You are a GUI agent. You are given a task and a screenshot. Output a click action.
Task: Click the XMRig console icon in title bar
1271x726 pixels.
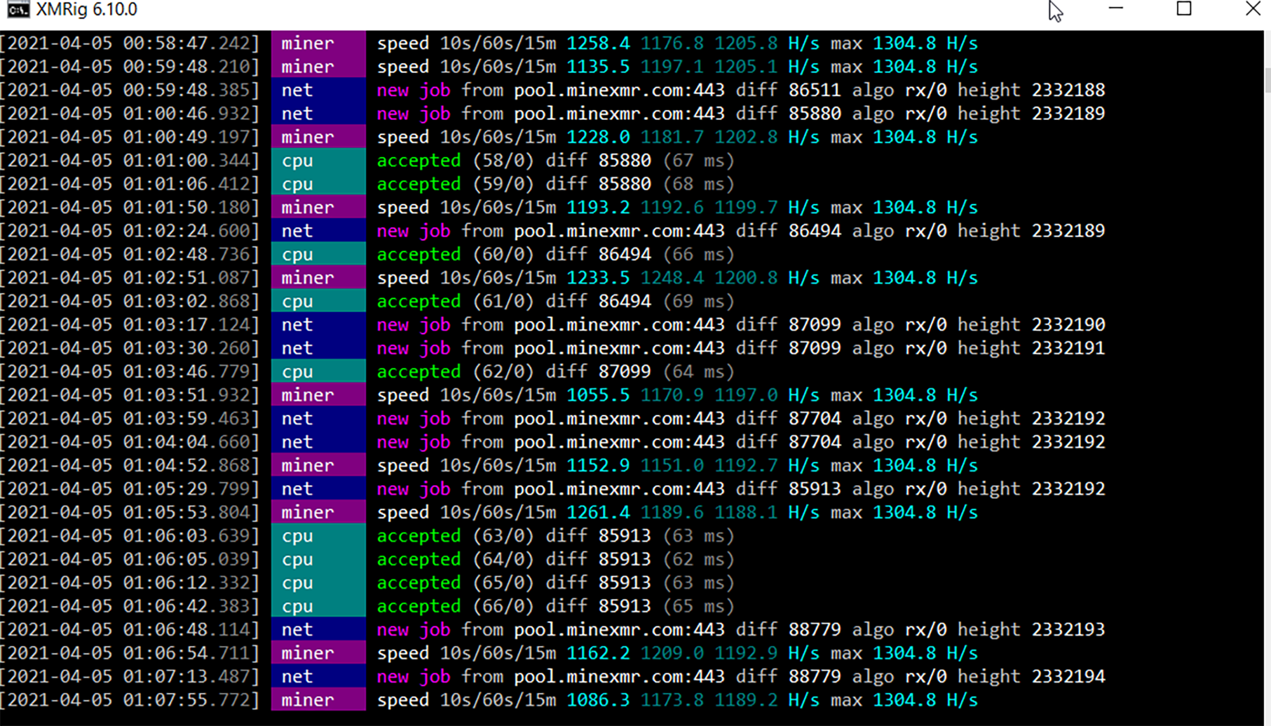18,10
